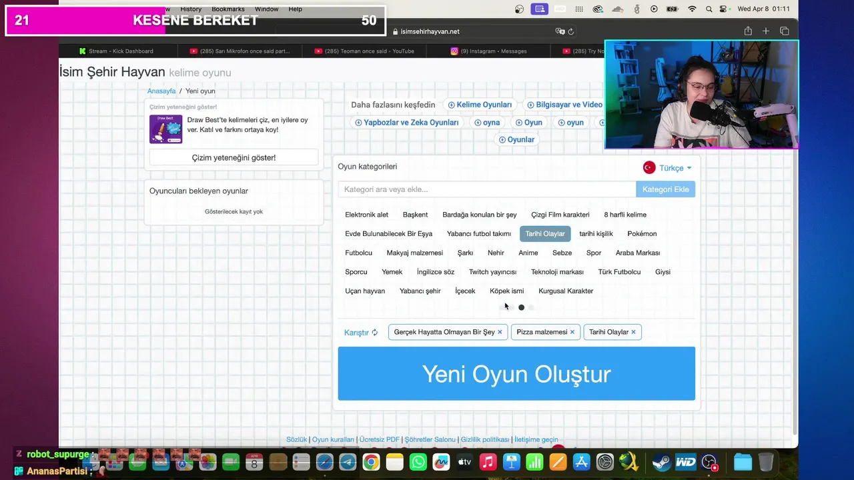854x480 pixels.
Task: Select the Başkent category
Action: [415, 215]
